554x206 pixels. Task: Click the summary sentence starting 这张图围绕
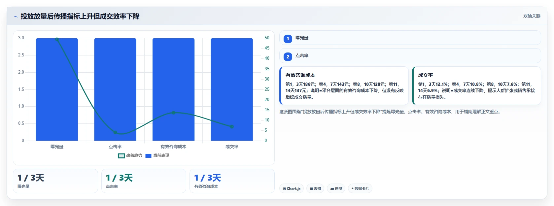click(x=391, y=112)
